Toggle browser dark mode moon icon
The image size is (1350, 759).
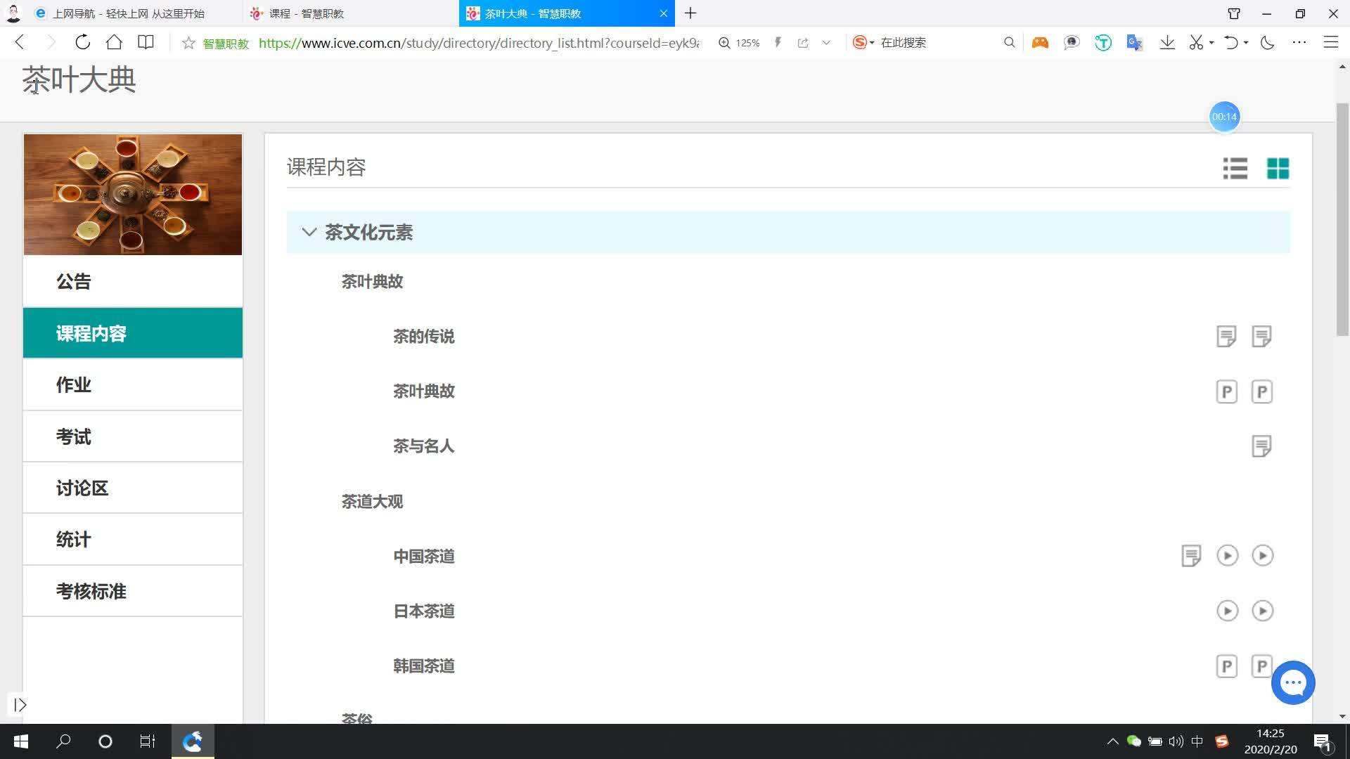pos(1266,42)
